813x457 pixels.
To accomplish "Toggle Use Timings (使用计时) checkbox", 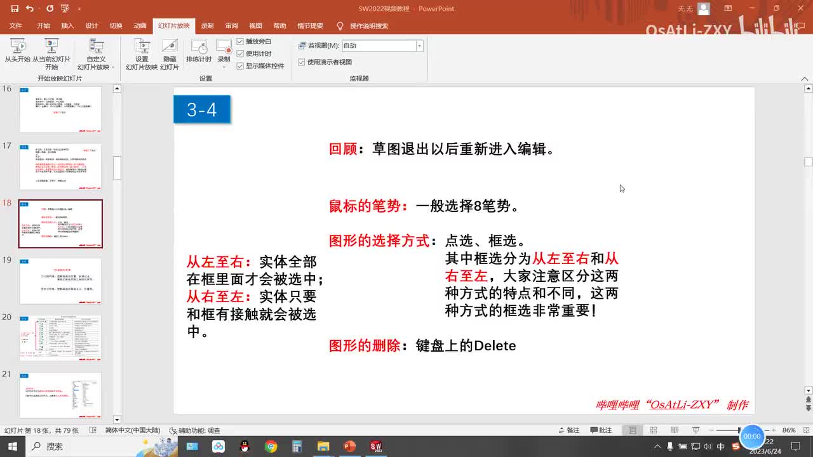I will 240,53.
